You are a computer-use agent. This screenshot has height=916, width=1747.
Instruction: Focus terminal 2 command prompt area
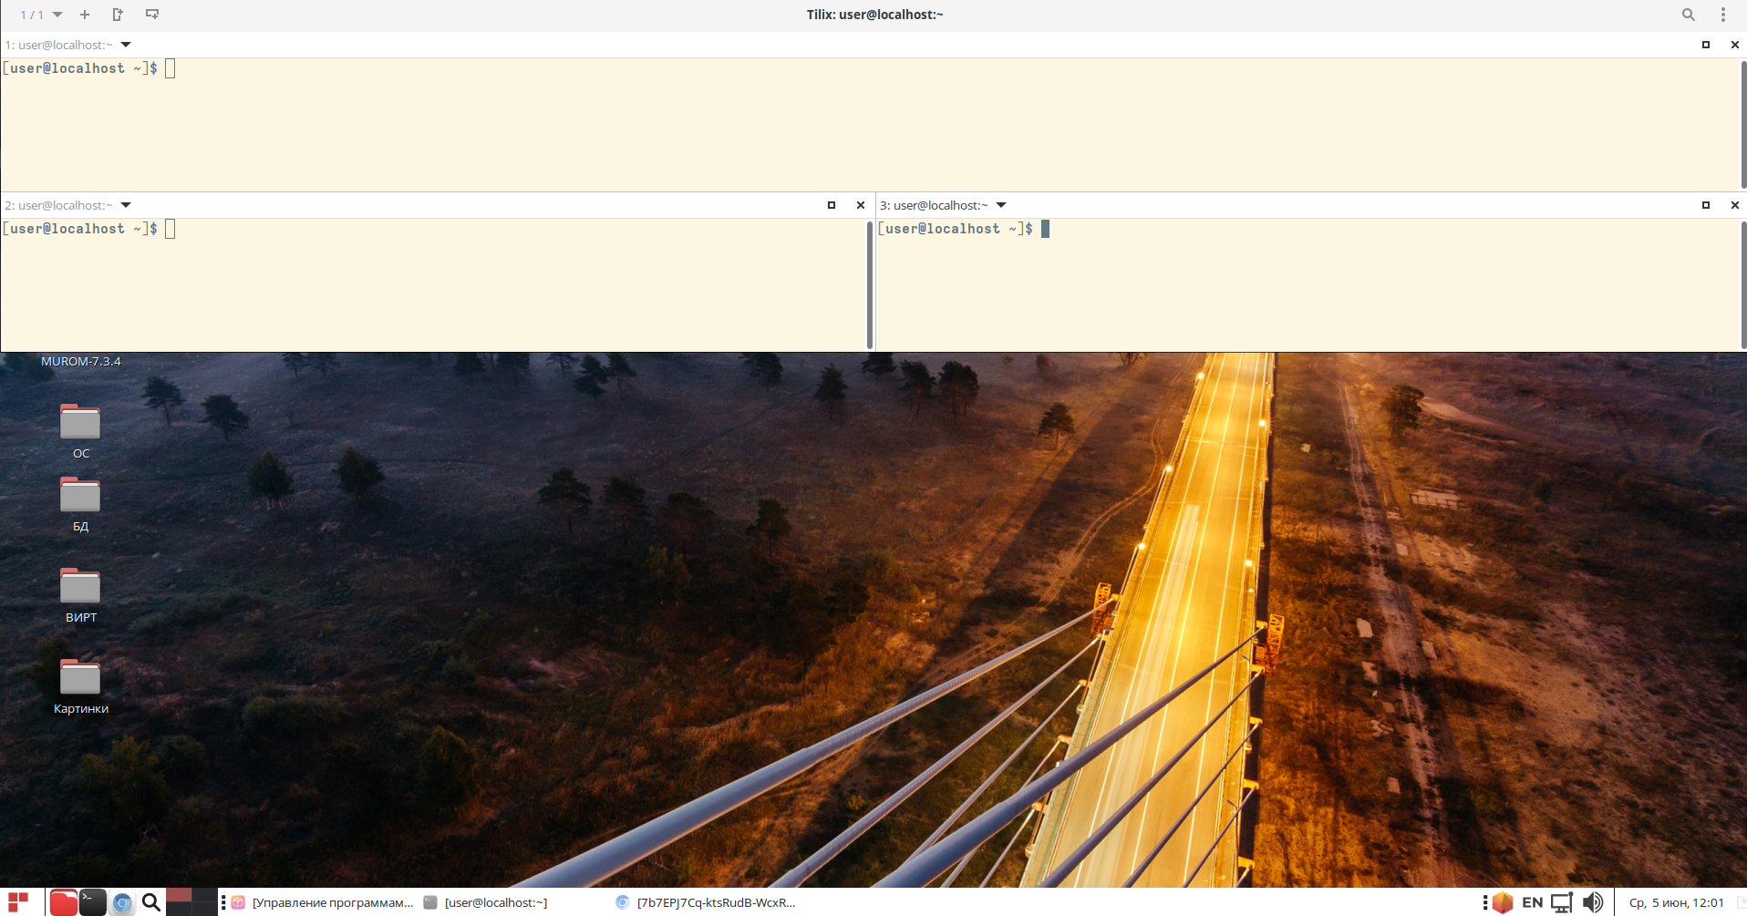433,284
